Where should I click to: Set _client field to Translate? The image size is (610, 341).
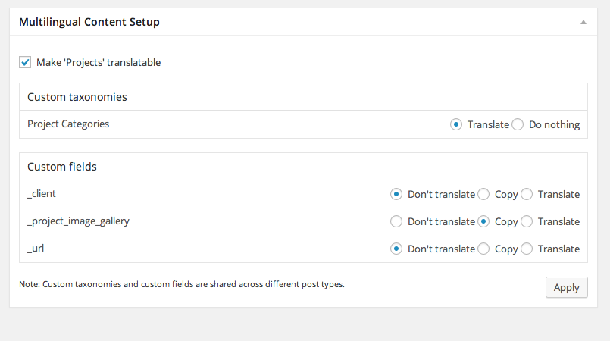click(527, 194)
